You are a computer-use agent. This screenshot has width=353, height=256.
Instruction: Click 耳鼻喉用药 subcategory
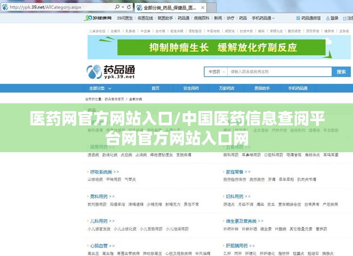coord(251,155)
